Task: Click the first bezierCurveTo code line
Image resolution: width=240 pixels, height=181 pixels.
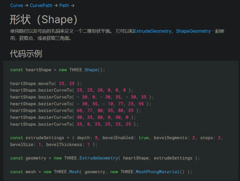Action: [72, 90]
